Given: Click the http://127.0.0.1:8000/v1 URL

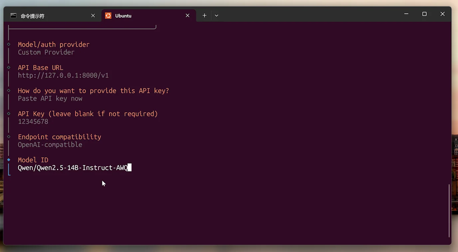Looking at the screenshot, I should point(63,75).
